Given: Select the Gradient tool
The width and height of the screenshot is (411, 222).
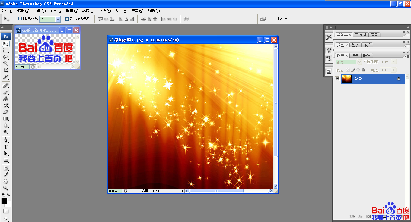Looking at the screenshot, I should (x=6, y=119).
